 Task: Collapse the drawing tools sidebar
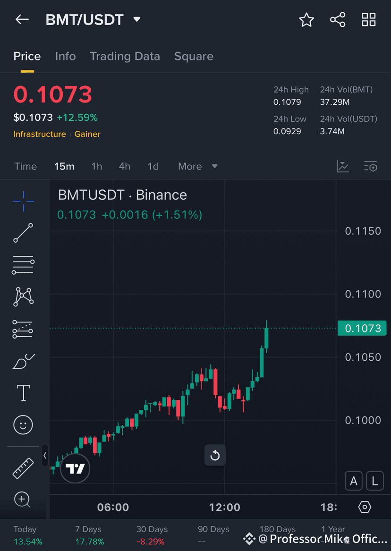(x=45, y=456)
